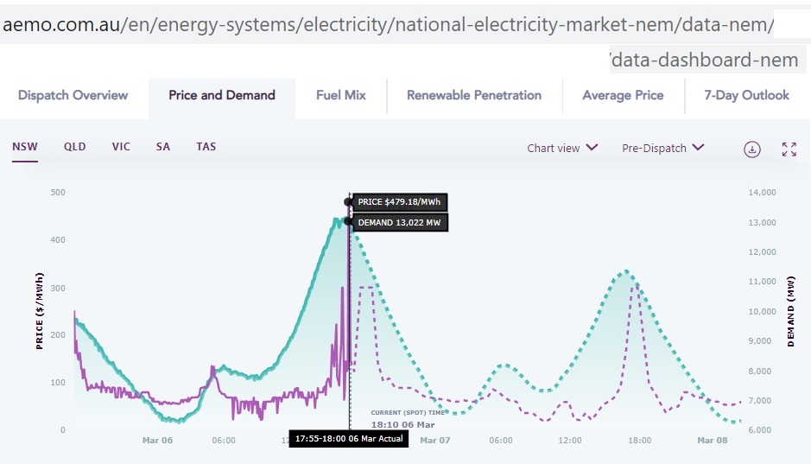Screen dimensions: 811x464
Task: Click the DEMAND (MW) axis title
Action: tap(790, 311)
